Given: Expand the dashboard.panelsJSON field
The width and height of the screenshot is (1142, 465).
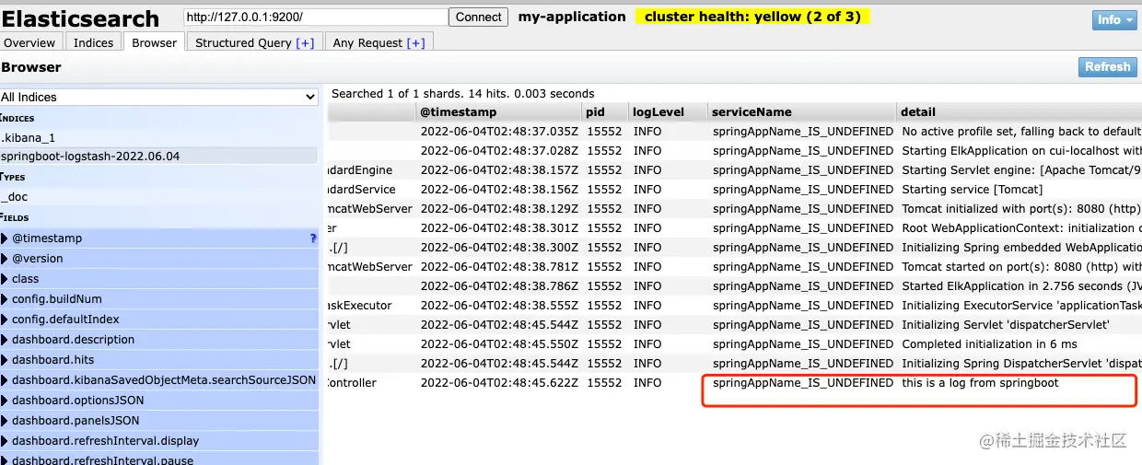Looking at the screenshot, I should click(x=5, y=421).
